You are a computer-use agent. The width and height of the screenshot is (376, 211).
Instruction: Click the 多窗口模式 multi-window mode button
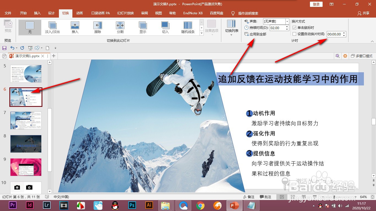point(362,56)
